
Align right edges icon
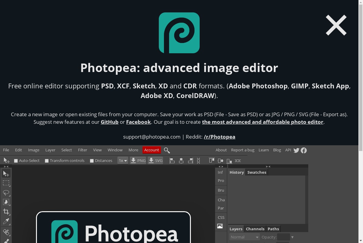click(x=190, y=161)
